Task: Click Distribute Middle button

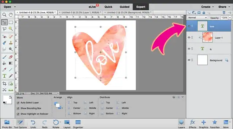Action: tap(122, 108)
